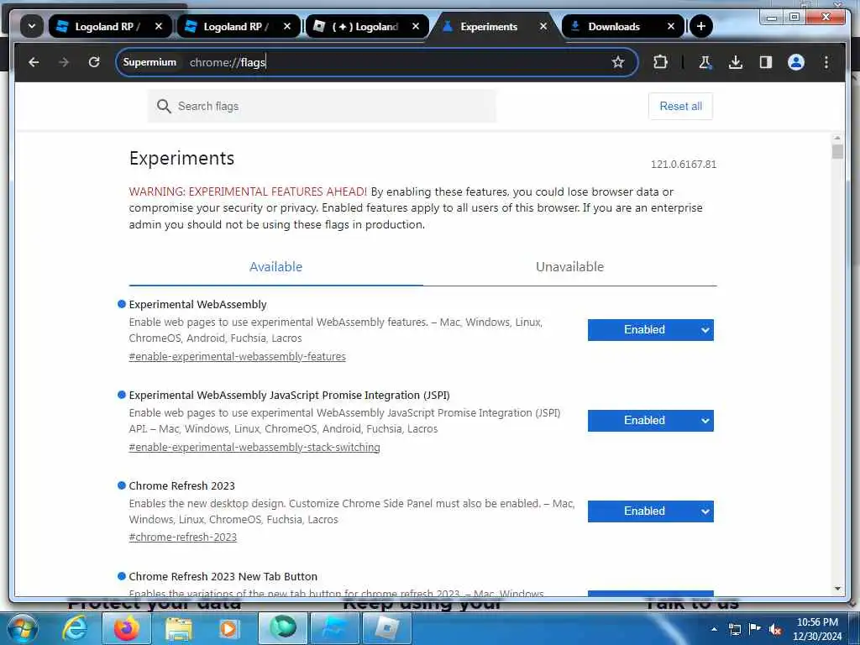Close the (+) Logoland tab
This screenshot has width=860, height=645.
tap(416, 26)
